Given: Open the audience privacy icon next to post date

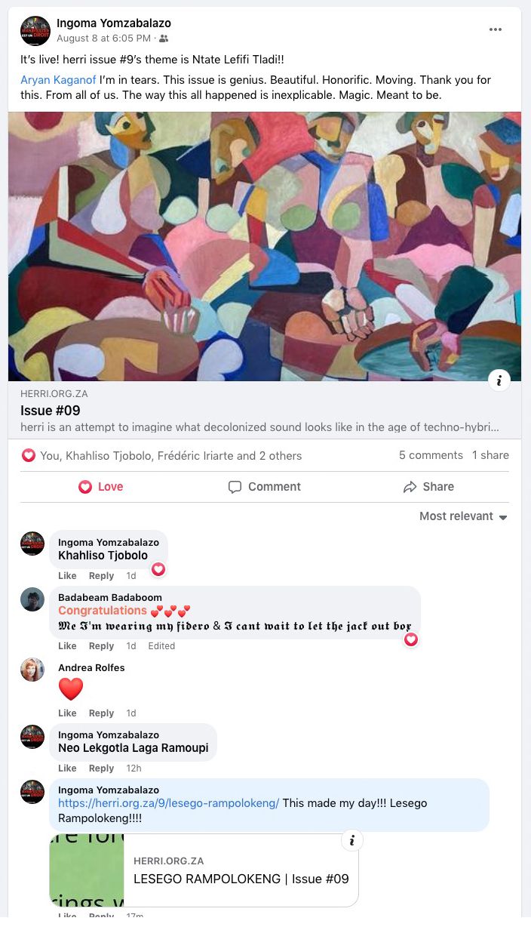Looking at the screenshot, I should (164, 38).
